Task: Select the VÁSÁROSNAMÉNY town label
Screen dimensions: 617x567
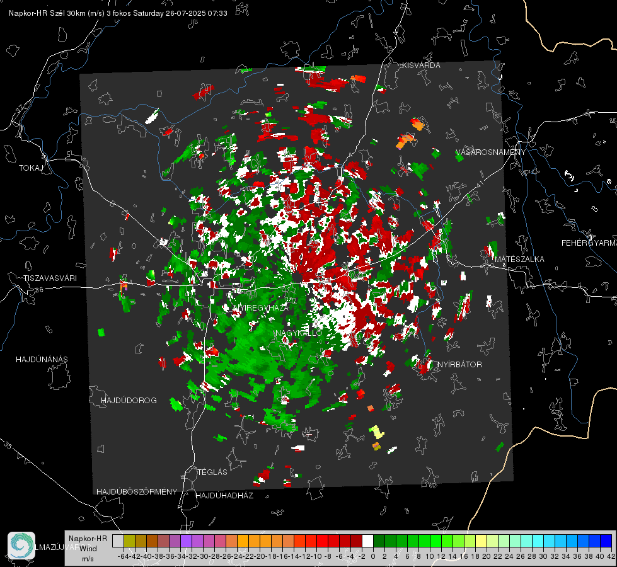Action: tap(490, 152)
